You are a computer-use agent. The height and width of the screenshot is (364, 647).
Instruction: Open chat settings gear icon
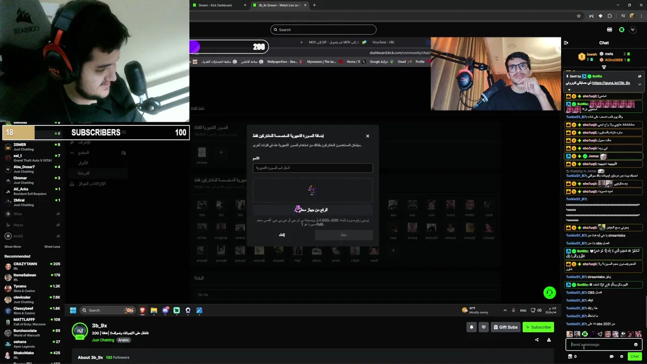(622, 356)
